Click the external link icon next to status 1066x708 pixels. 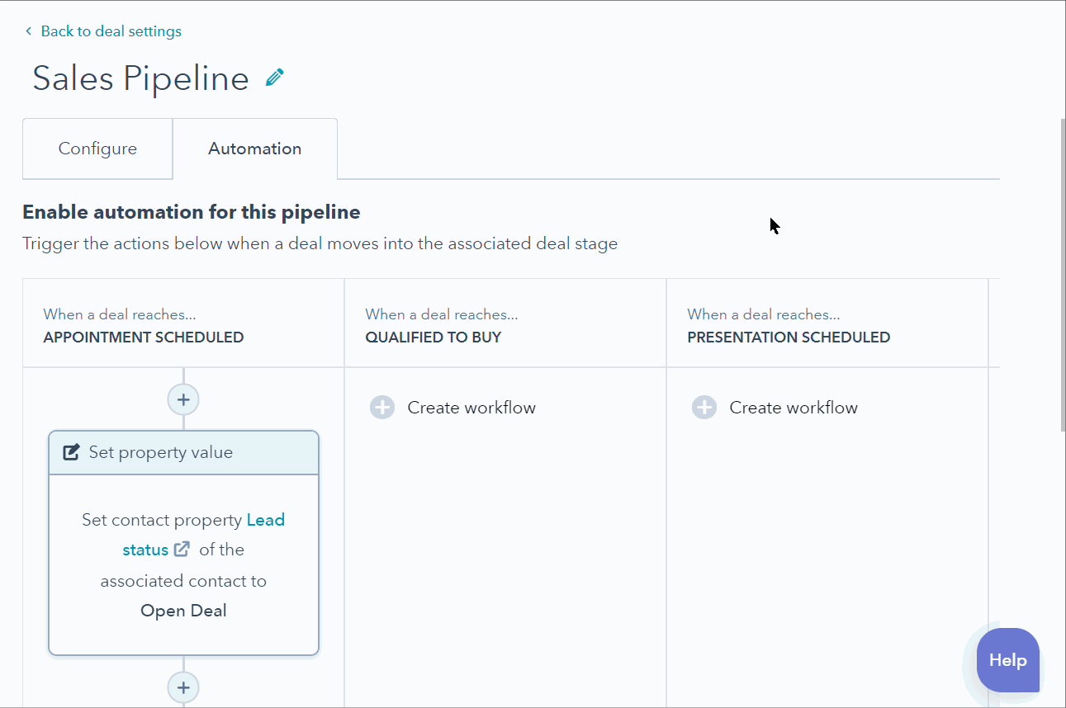point(182,550)
